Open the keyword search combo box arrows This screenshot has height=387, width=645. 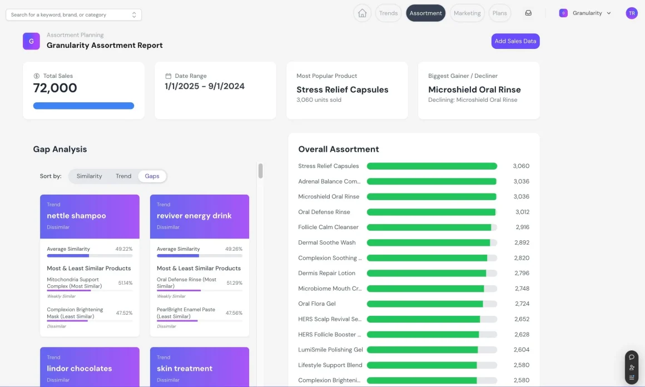click(x=134, y=15)
